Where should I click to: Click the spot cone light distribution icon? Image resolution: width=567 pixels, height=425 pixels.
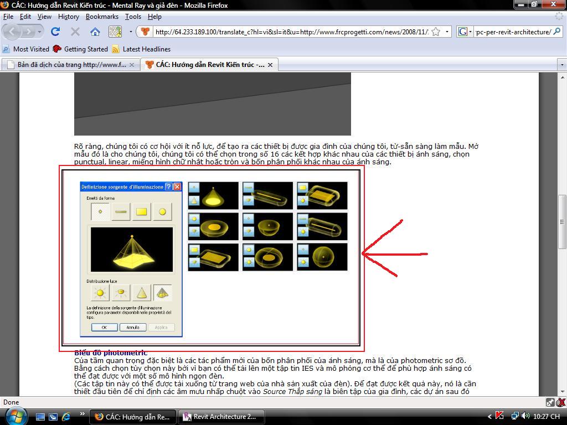pos(141,293)
